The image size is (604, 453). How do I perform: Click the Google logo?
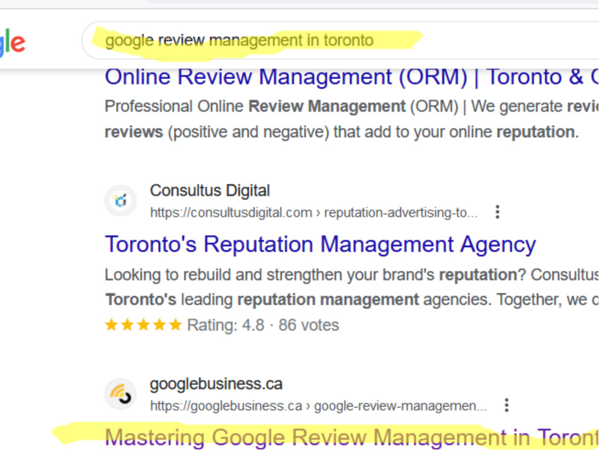click(x=12, y=43)
